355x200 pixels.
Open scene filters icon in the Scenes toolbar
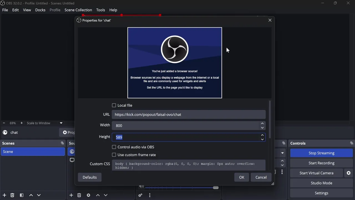coord(22,195)
